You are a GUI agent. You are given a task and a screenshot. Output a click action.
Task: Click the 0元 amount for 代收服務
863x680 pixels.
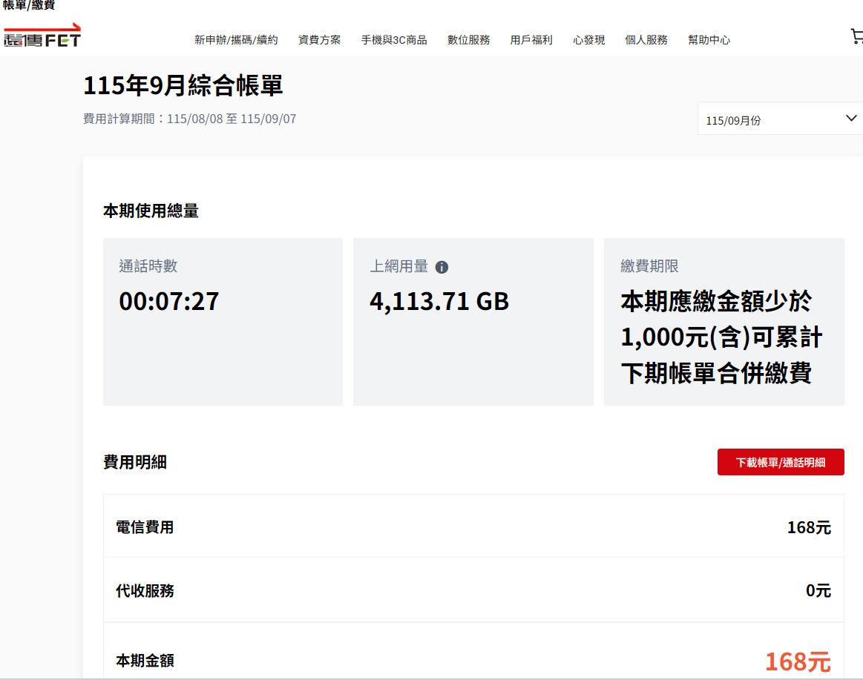pyautogui.click(x=818, y=590)
